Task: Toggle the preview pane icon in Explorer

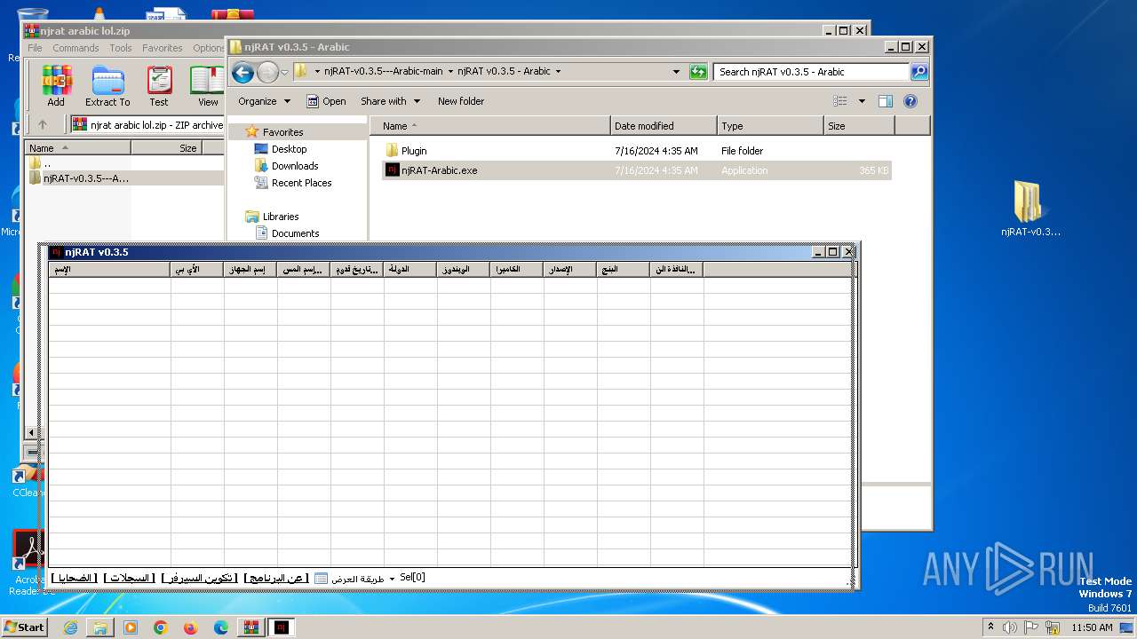Action: coord(886,101)
